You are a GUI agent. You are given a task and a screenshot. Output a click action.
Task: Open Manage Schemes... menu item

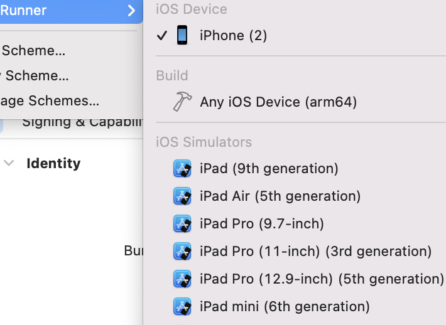[50, 101]
